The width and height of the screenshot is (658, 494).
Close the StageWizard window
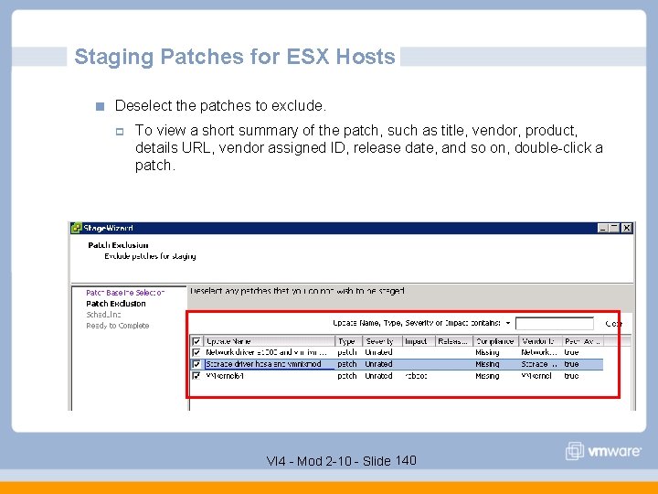pyautogui.click(x=627, y=228)
